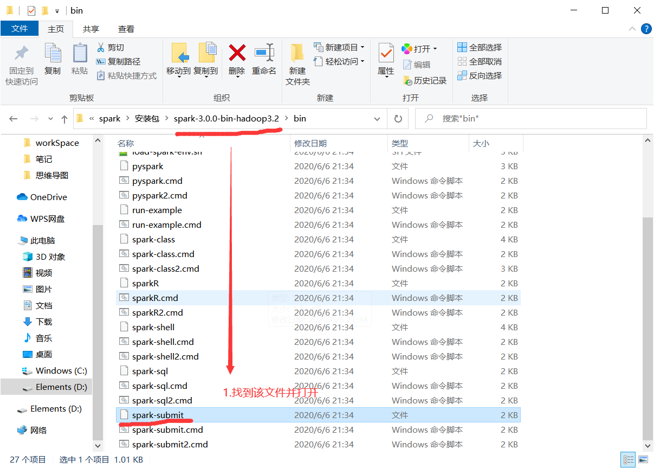Click Paste Shortcut command
Image resolution: width=654 pixels, height=468 pixels.
point(126,76)
